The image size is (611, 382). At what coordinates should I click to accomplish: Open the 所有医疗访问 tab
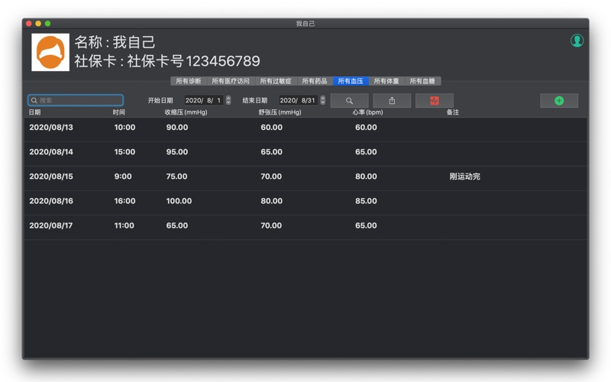[x=231, y=81]
